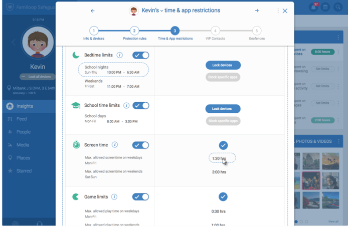Show info for School time limits
Image resolution: width=348 pixels, height=227 pixels.
(x=126, y=105)
